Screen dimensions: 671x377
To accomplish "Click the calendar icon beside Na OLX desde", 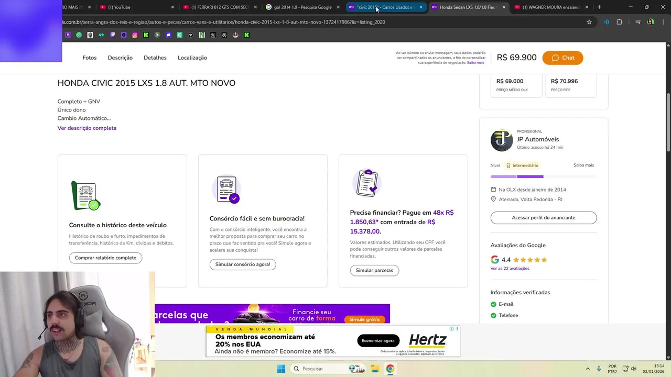I will point(493,190).
